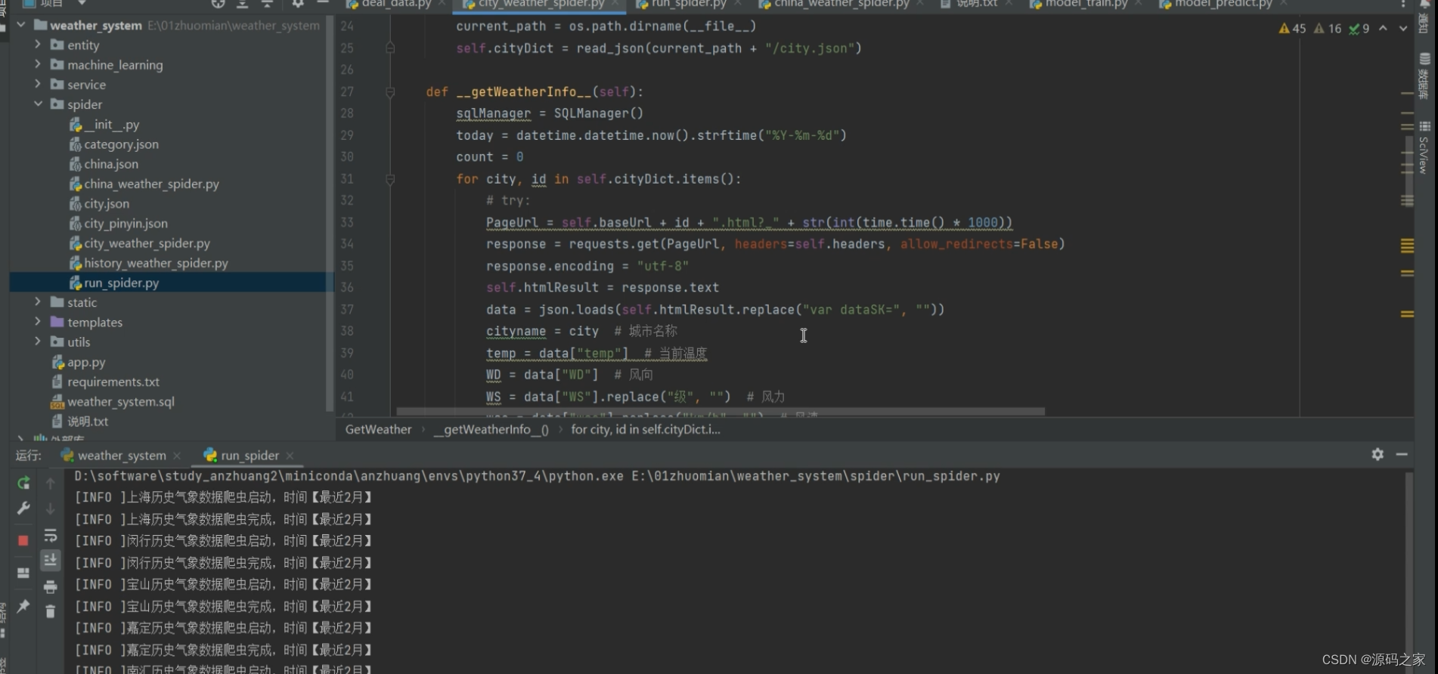Open run configuration wrench icon
This screenshot has width=1438, height=674.
[x=23, y=509]
